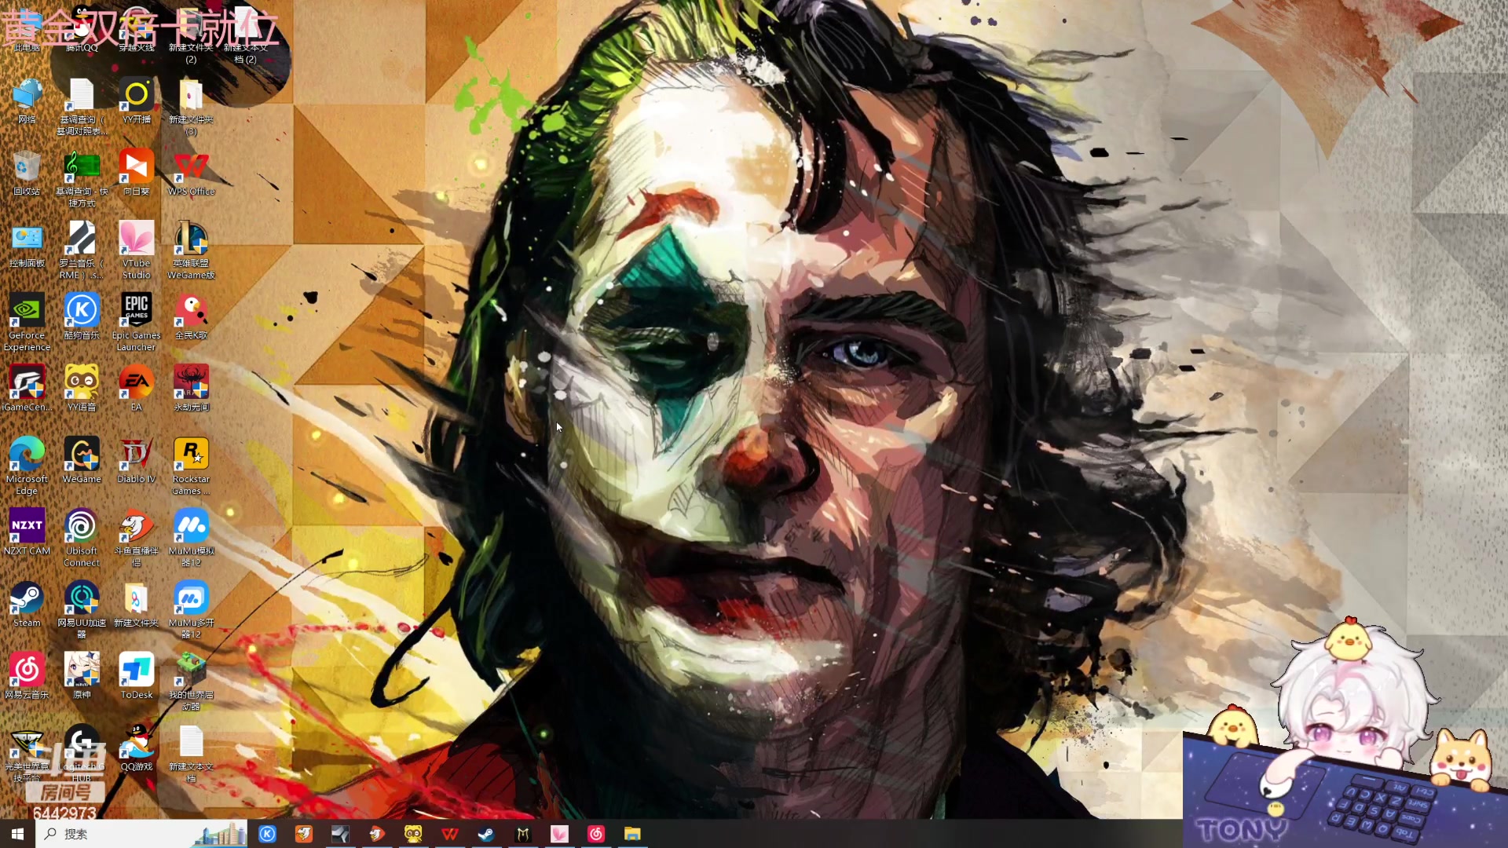Open the WPS taskbar icon
This screenshot has height=848, width=1508.
click(x=450, y=834)
